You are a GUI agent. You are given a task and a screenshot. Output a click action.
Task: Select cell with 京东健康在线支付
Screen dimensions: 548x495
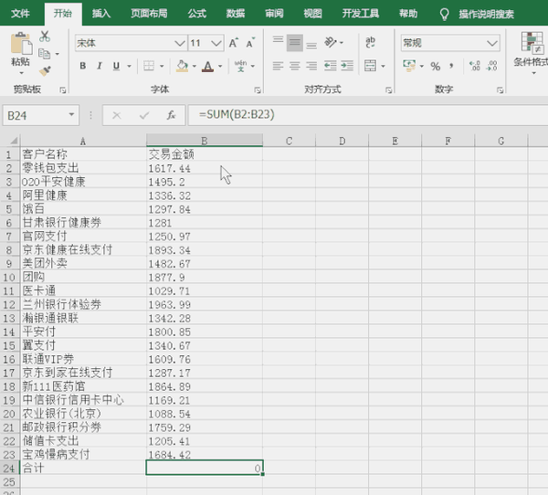83,250
